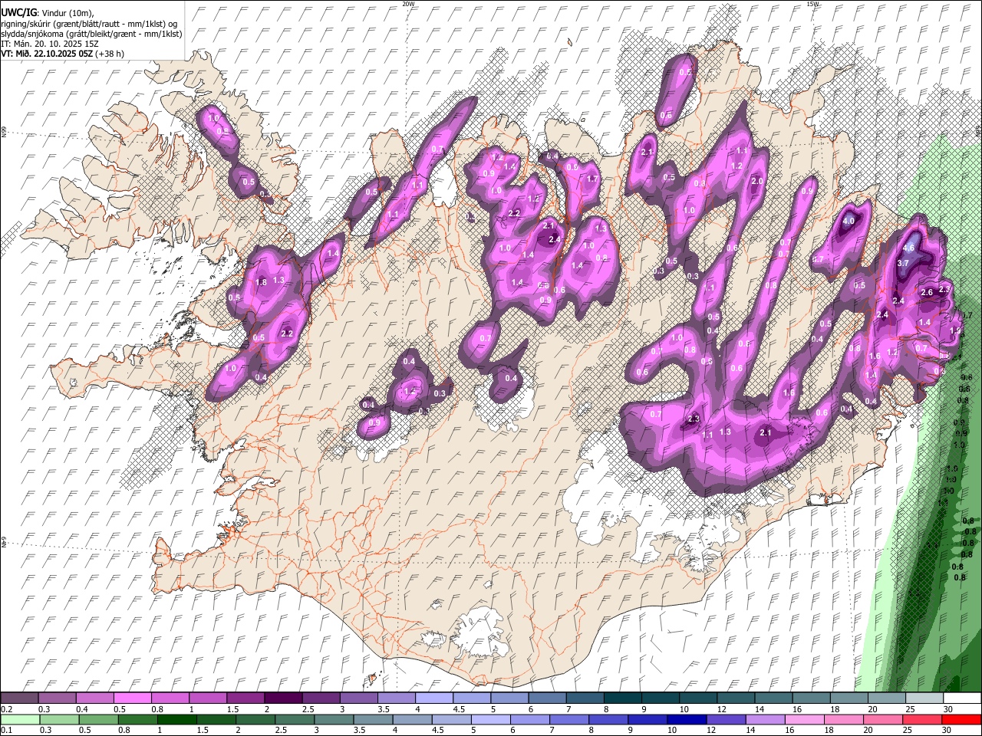Image resolution: width=982 pixels, height=736 pixels.
Task: Select the lilac 14–16 swatch, bottom legend row
Action: pyautogui.click(x=766, y=719)
